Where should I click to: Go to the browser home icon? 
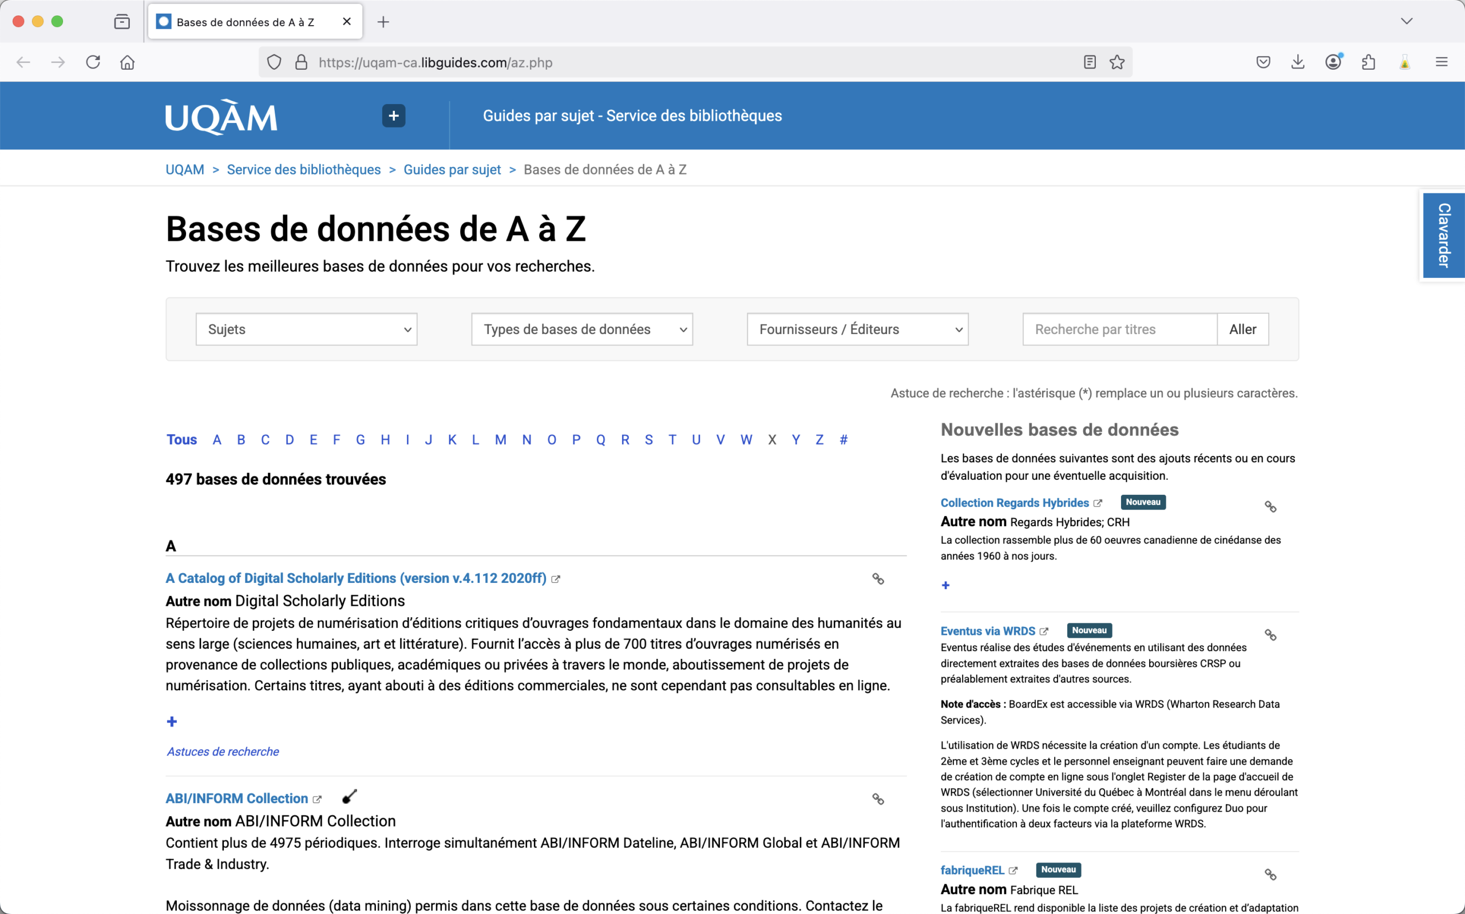click(128, 62)
